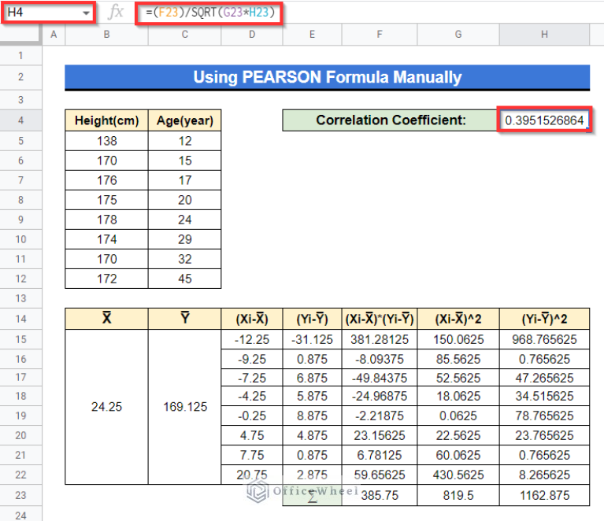Select the (Yi-Ȳ) column header cell
604x521 pixels.
312,319
